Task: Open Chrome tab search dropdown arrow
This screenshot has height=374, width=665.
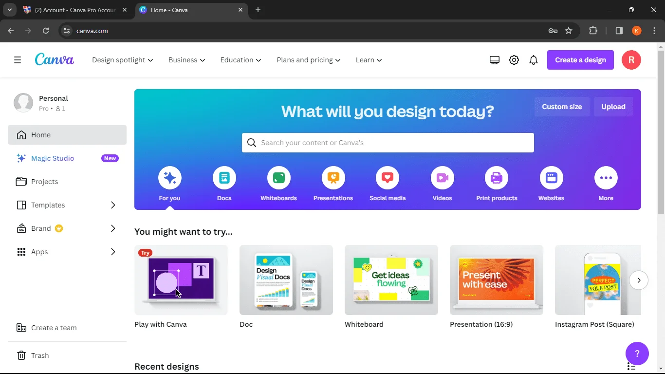Action: pos(9,10)
